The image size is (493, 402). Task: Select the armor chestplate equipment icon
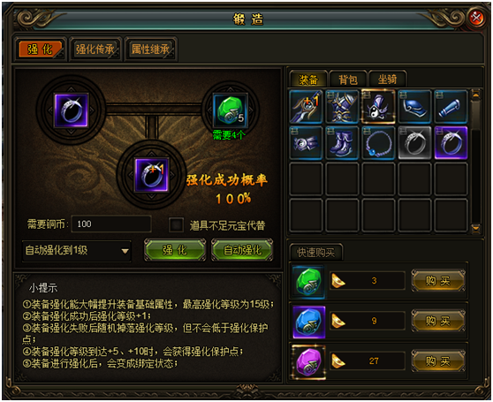(342, 107)
